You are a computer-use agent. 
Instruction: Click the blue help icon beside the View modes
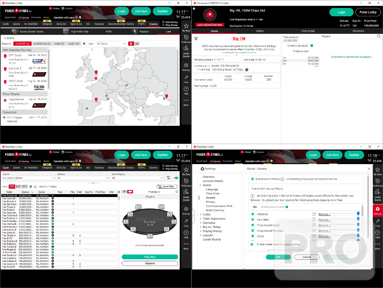pyautogui.click(x=31, y=186)
